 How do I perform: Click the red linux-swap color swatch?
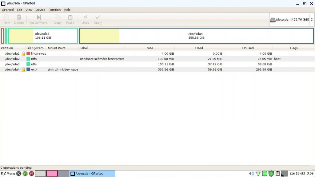tap(28, 53)
